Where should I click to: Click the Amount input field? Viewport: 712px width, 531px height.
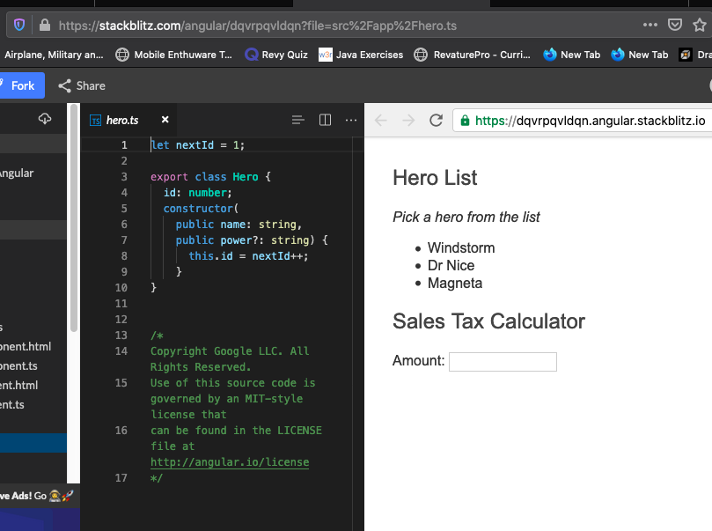503,362
